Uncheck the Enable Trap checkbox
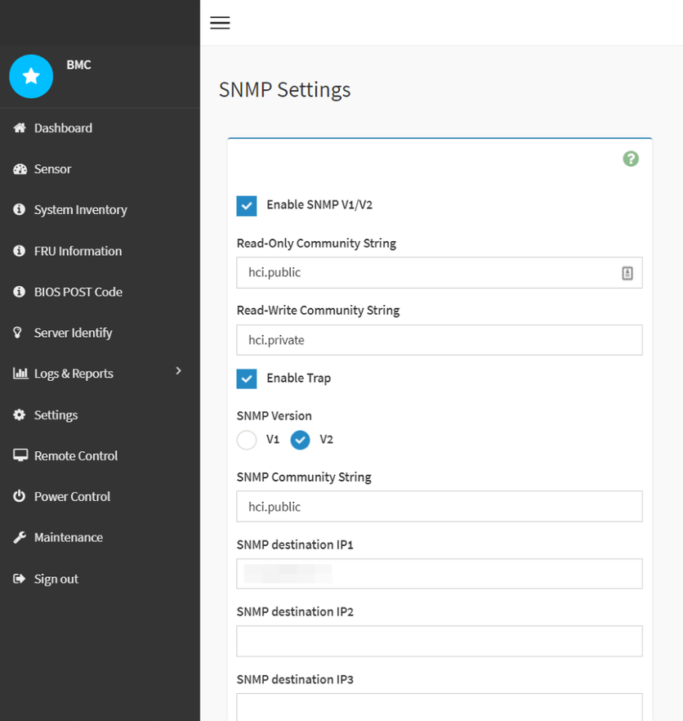683x721 pixels. pyautogui.click(x=247, y=379)
